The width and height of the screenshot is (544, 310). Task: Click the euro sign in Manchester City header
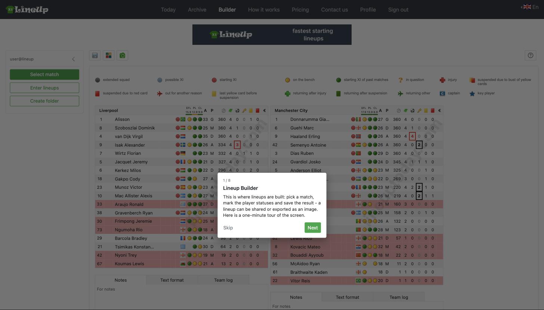tap(439, 110)
